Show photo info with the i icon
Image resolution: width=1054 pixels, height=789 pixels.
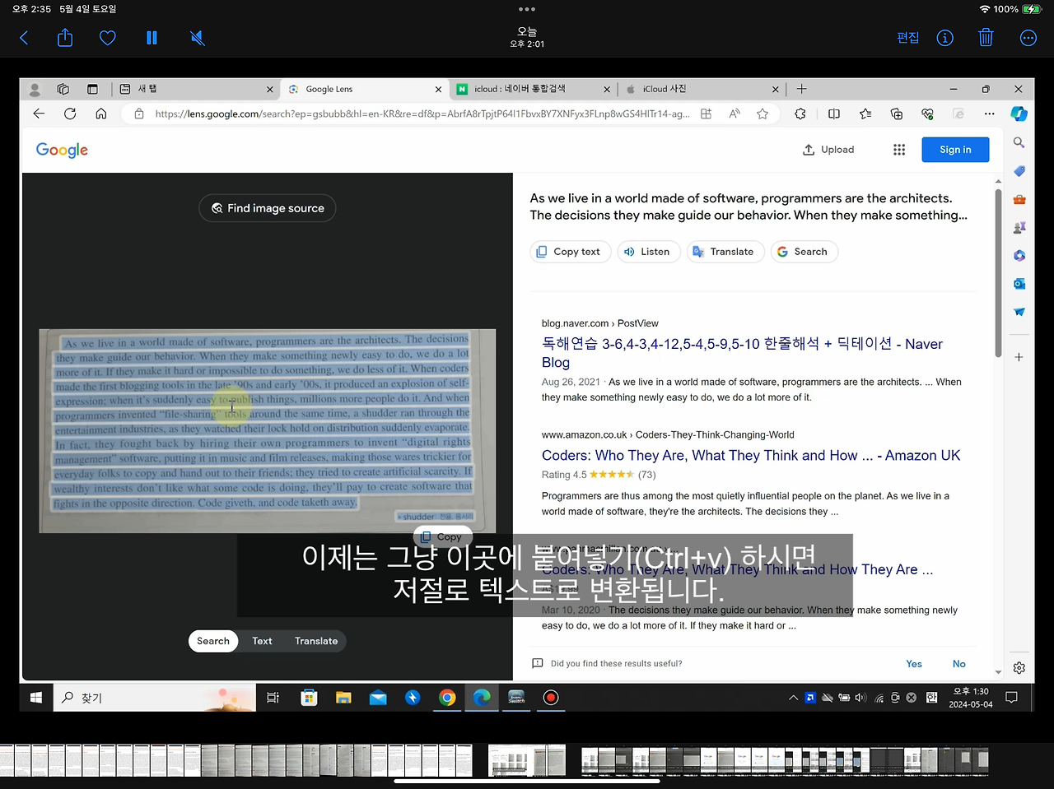pos(945,38)
